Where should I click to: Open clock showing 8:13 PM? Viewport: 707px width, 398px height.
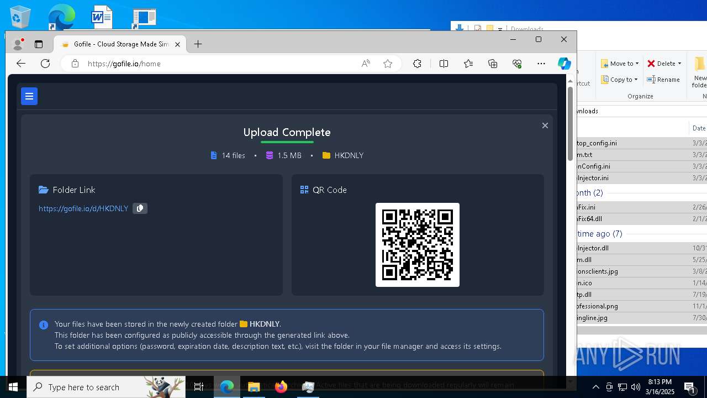(x=661, y=387)
